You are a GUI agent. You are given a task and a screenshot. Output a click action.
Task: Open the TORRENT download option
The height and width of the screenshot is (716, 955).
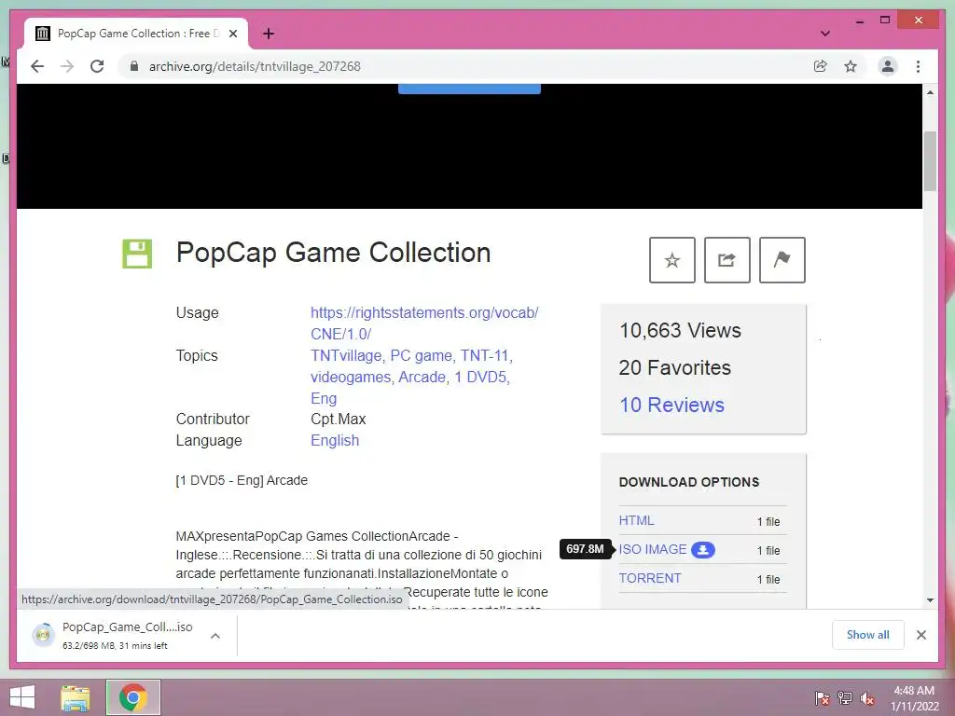point(650,578)
